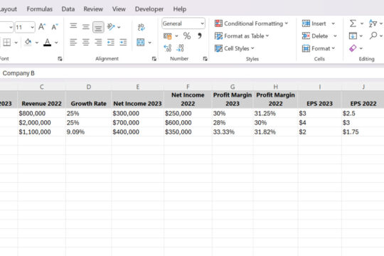
Task: Apply Accounting Number Format
Action: pos(168,36)
